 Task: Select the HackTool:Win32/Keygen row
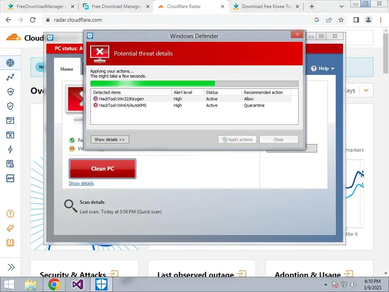point(191,99)
